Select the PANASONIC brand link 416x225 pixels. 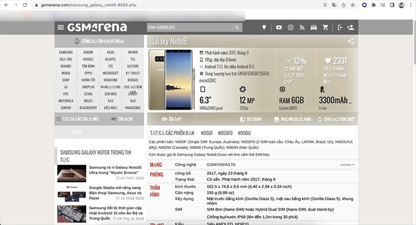[x=133, y=108]
